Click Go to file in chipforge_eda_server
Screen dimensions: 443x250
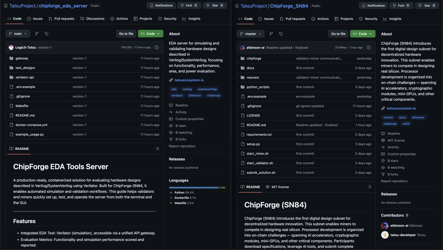(x=126, y=34)
